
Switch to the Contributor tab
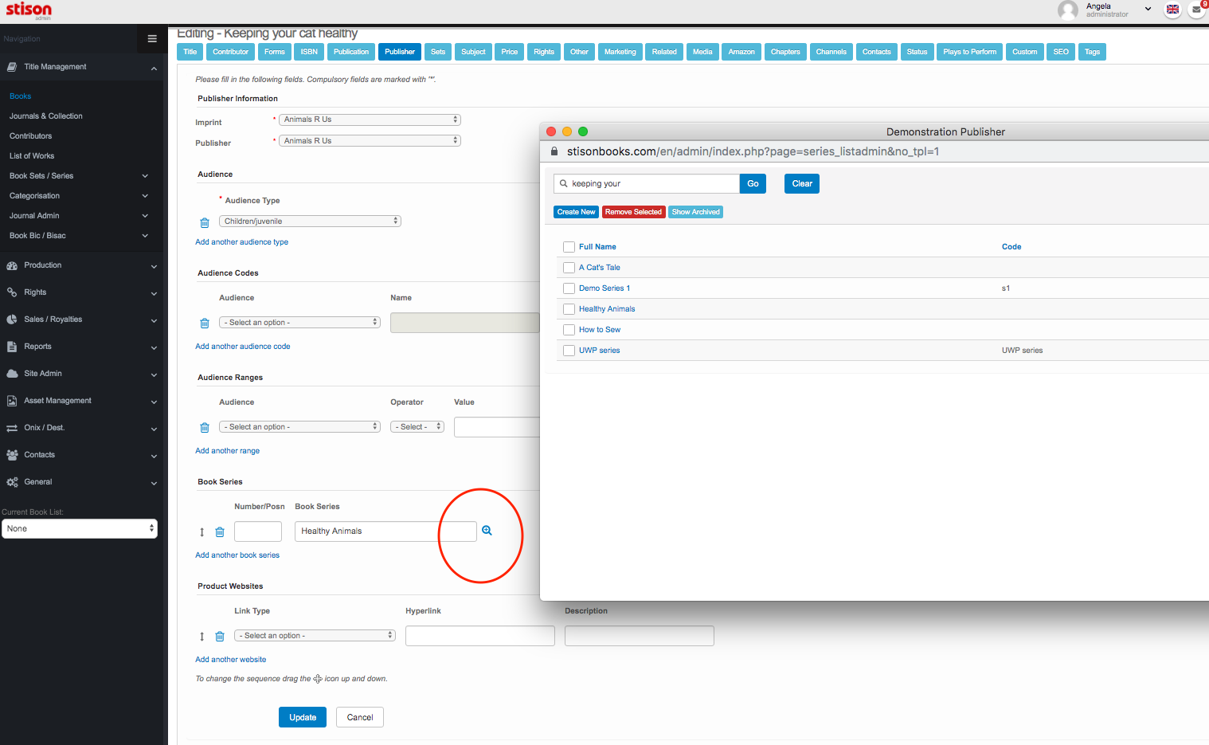point(230,52)
